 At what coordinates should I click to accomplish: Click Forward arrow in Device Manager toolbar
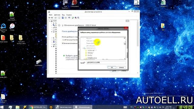(52, 18)
